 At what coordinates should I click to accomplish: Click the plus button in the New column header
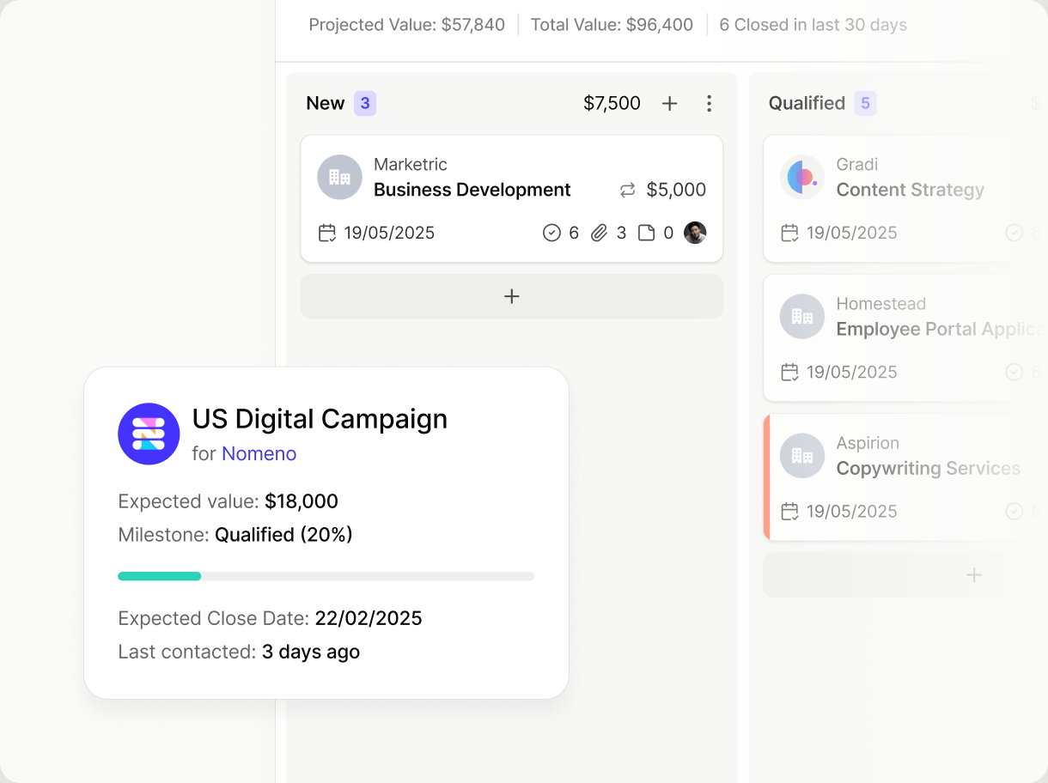click(x=669, y=102)
